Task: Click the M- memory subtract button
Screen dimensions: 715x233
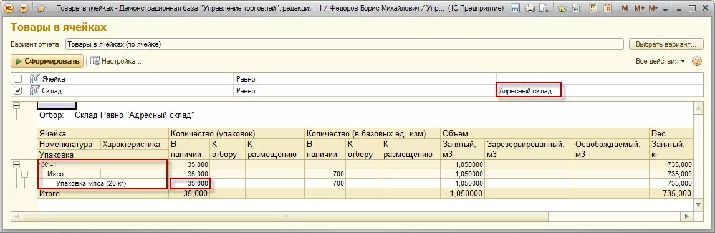Action: [x=653, y=8]
